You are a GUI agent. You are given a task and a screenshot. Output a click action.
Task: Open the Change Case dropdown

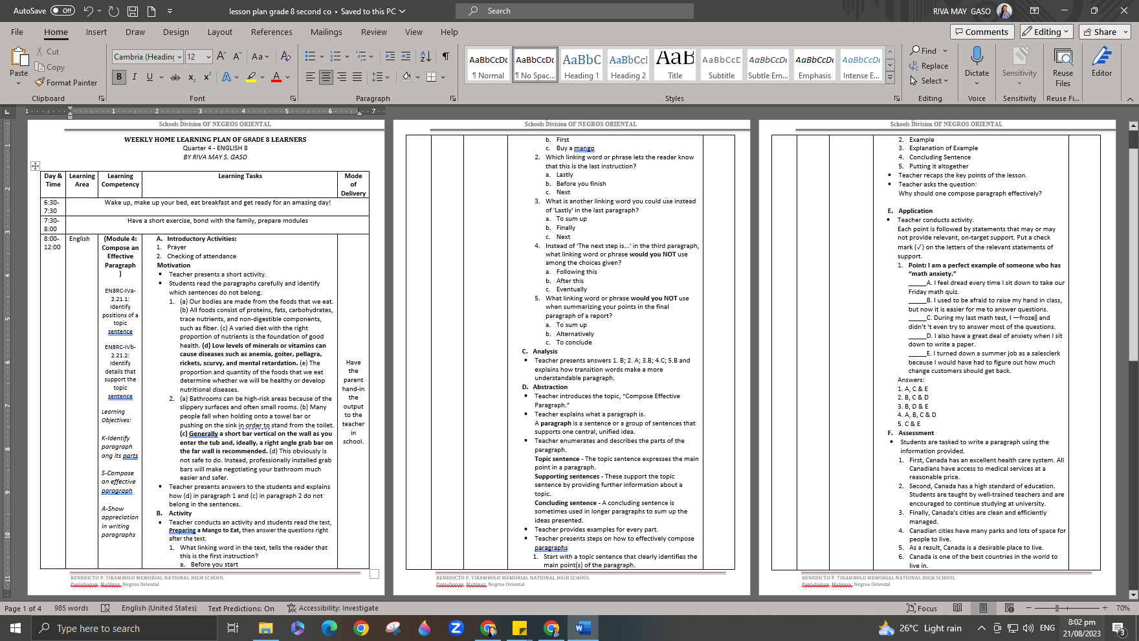tap(260, 56)
